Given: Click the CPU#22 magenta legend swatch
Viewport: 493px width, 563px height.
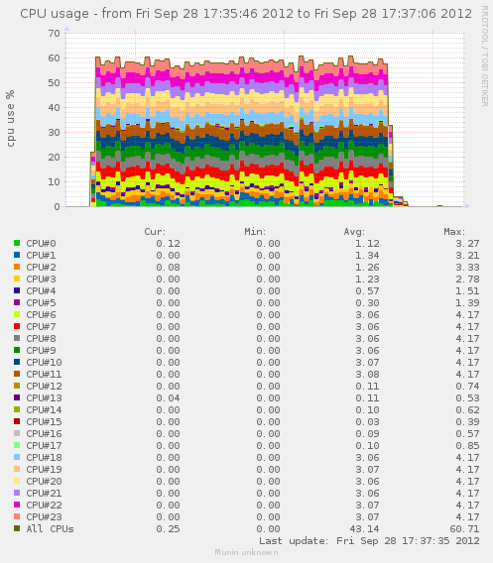Looking at the screenshot, I should point(17,505).
